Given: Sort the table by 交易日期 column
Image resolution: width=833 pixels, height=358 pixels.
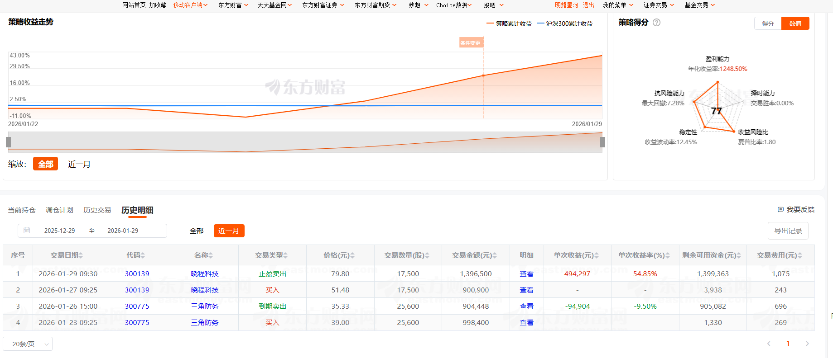Looking at the screenshot, I should [x=81, y=255].
